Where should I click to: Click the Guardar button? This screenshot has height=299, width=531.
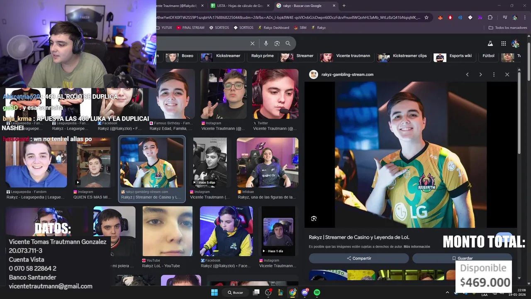[462, 258]
